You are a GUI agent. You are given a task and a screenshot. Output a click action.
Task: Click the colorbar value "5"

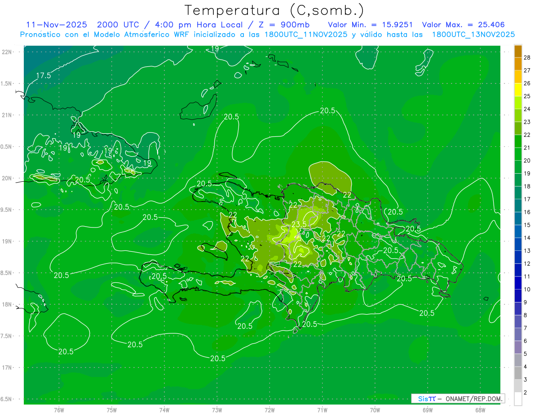click(x=525, y=354)
